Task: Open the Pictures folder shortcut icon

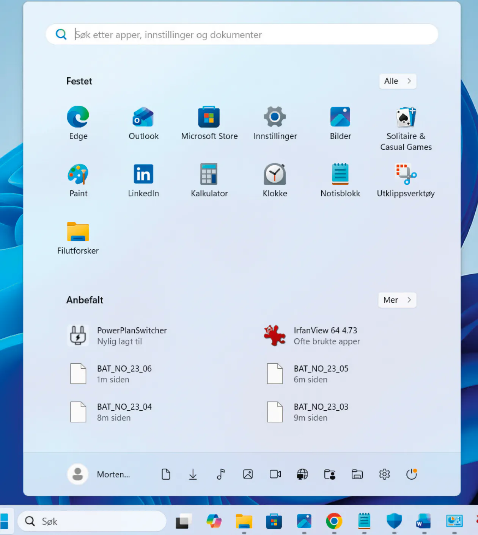Action: 248,474
